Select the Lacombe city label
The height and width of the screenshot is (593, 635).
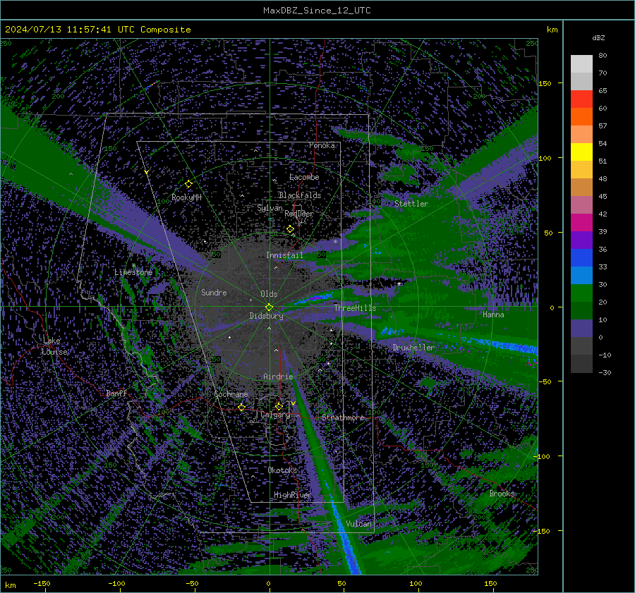click(304, 177)
